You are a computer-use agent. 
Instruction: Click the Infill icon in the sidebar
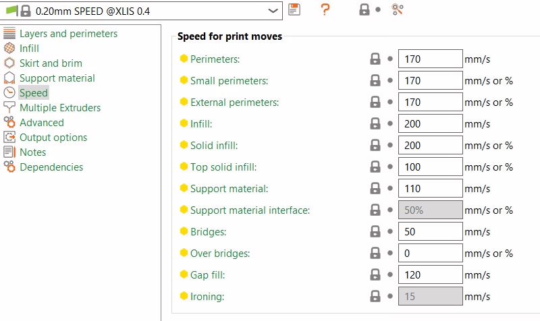pos(9,49)
